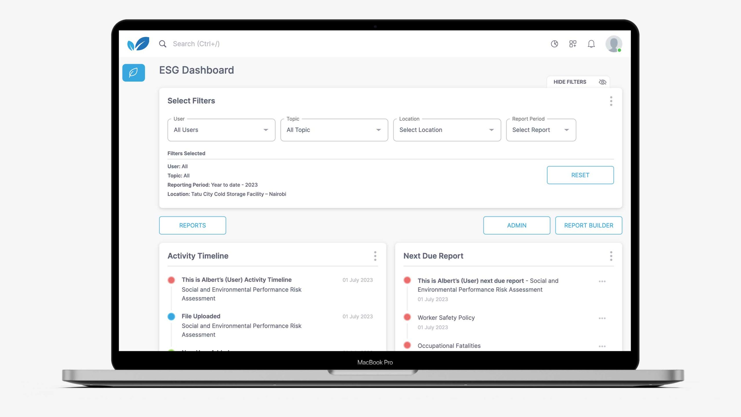Click Activity Timeline options menu dots
This screenshot has height=417, width=741.
click(x=375, y=256)
